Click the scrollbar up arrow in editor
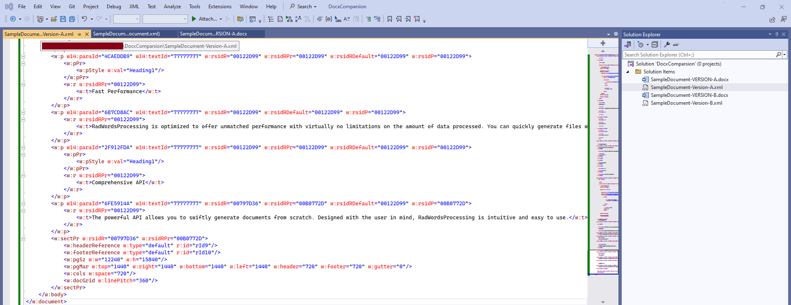This screenshot has width=791, height=305. click(603, 51)
